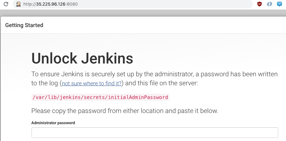This screenshot has width=286, height=141.
Task: Click the gray strip below the address bar
Action: coord(143,13)
